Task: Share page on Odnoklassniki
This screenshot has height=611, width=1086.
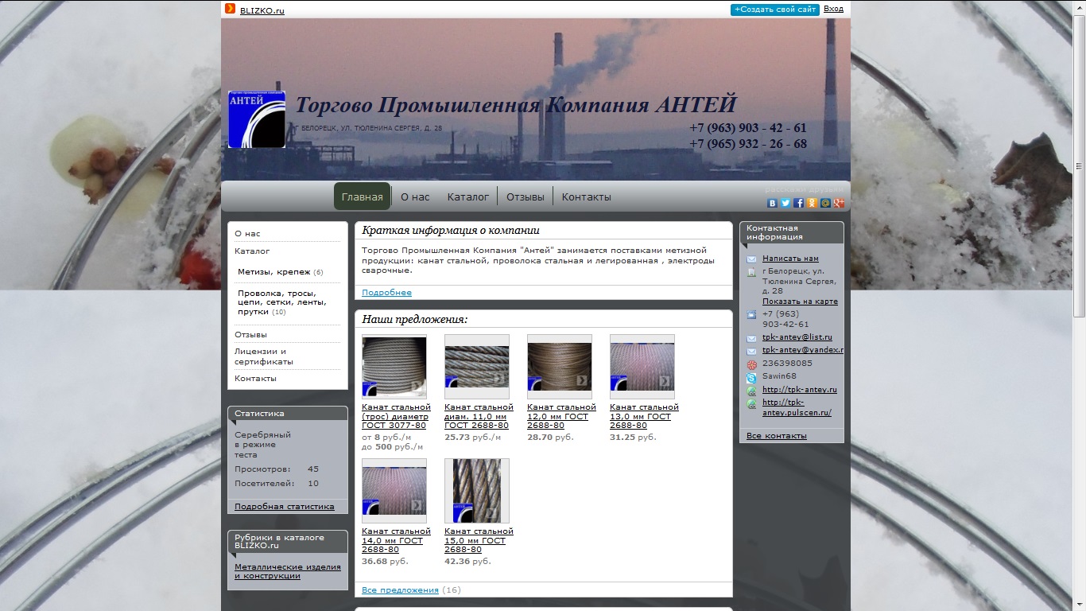Action: [x=812, y=203]
